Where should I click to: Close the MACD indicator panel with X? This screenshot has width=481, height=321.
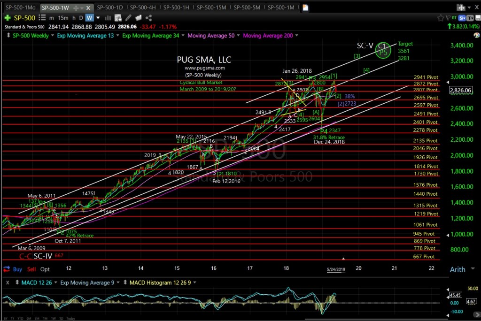pos(8,283)
